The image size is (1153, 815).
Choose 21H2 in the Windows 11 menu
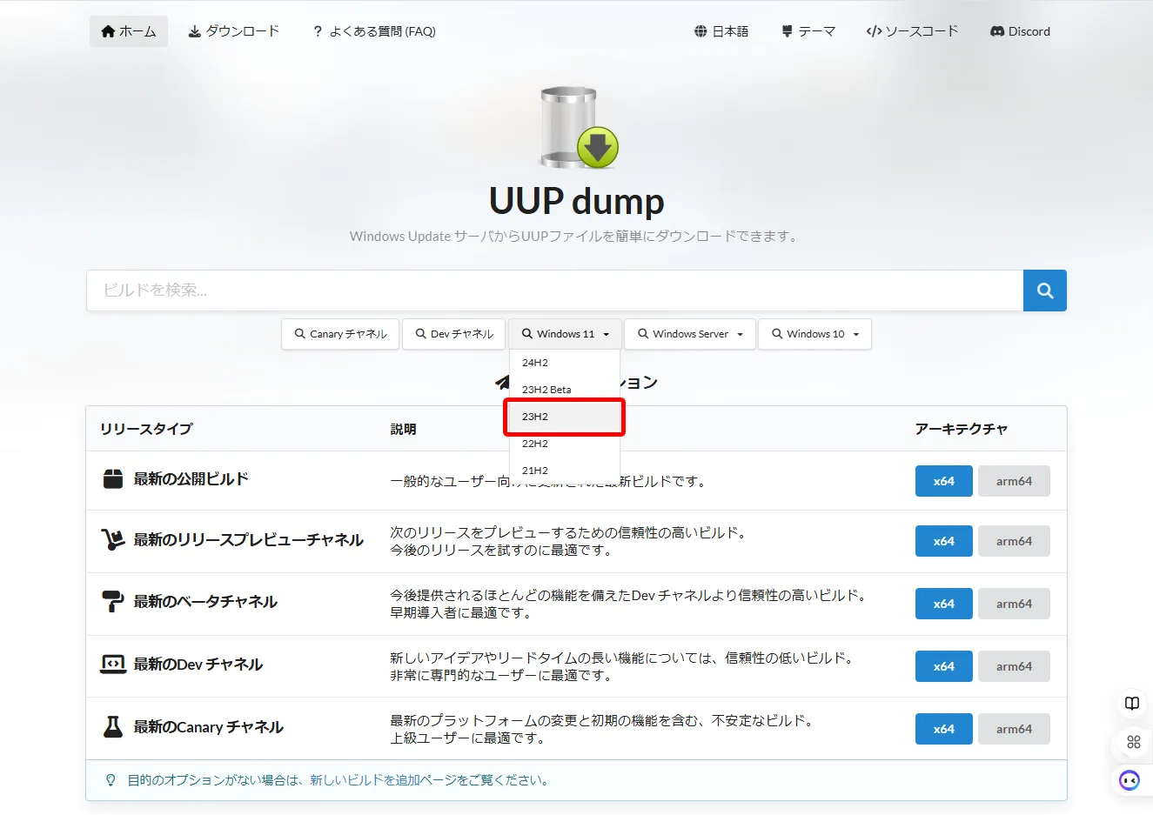pyautogui.click(x=565, y=471)
